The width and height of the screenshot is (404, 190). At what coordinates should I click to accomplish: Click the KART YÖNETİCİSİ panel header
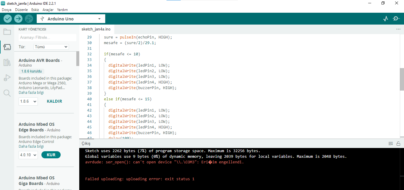coord(32,29)
